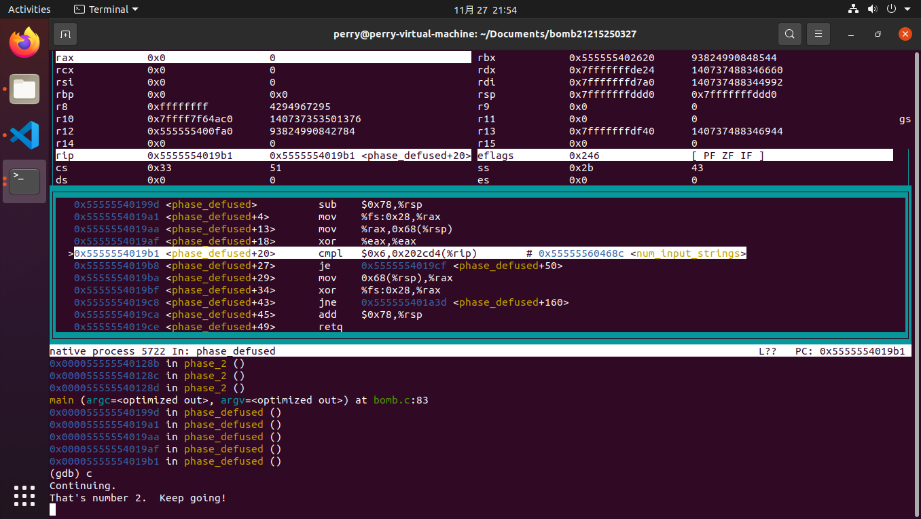Click the (gdb) c command line

(71, 473)
